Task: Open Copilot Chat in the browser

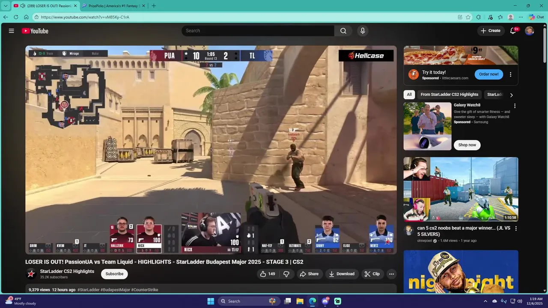Action: coord(537,17)
